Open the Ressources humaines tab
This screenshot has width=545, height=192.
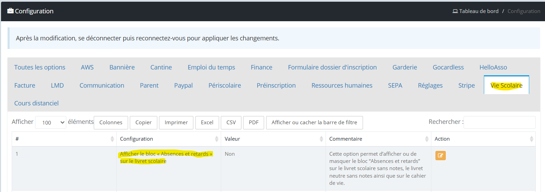coord(342,86)
